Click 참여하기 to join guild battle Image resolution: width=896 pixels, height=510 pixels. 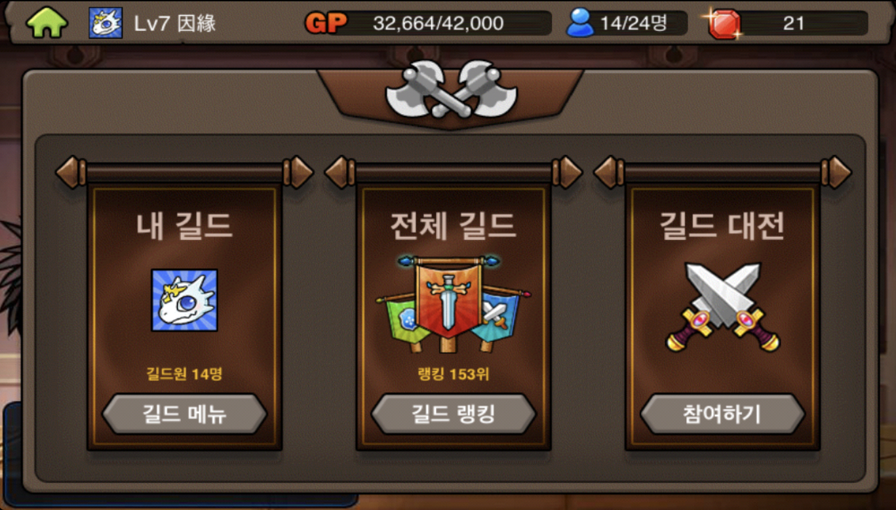tap(722, 414)
